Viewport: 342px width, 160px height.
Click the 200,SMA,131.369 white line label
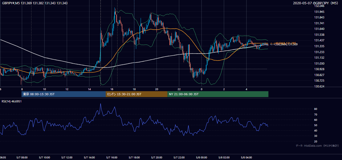pos(284,45)
